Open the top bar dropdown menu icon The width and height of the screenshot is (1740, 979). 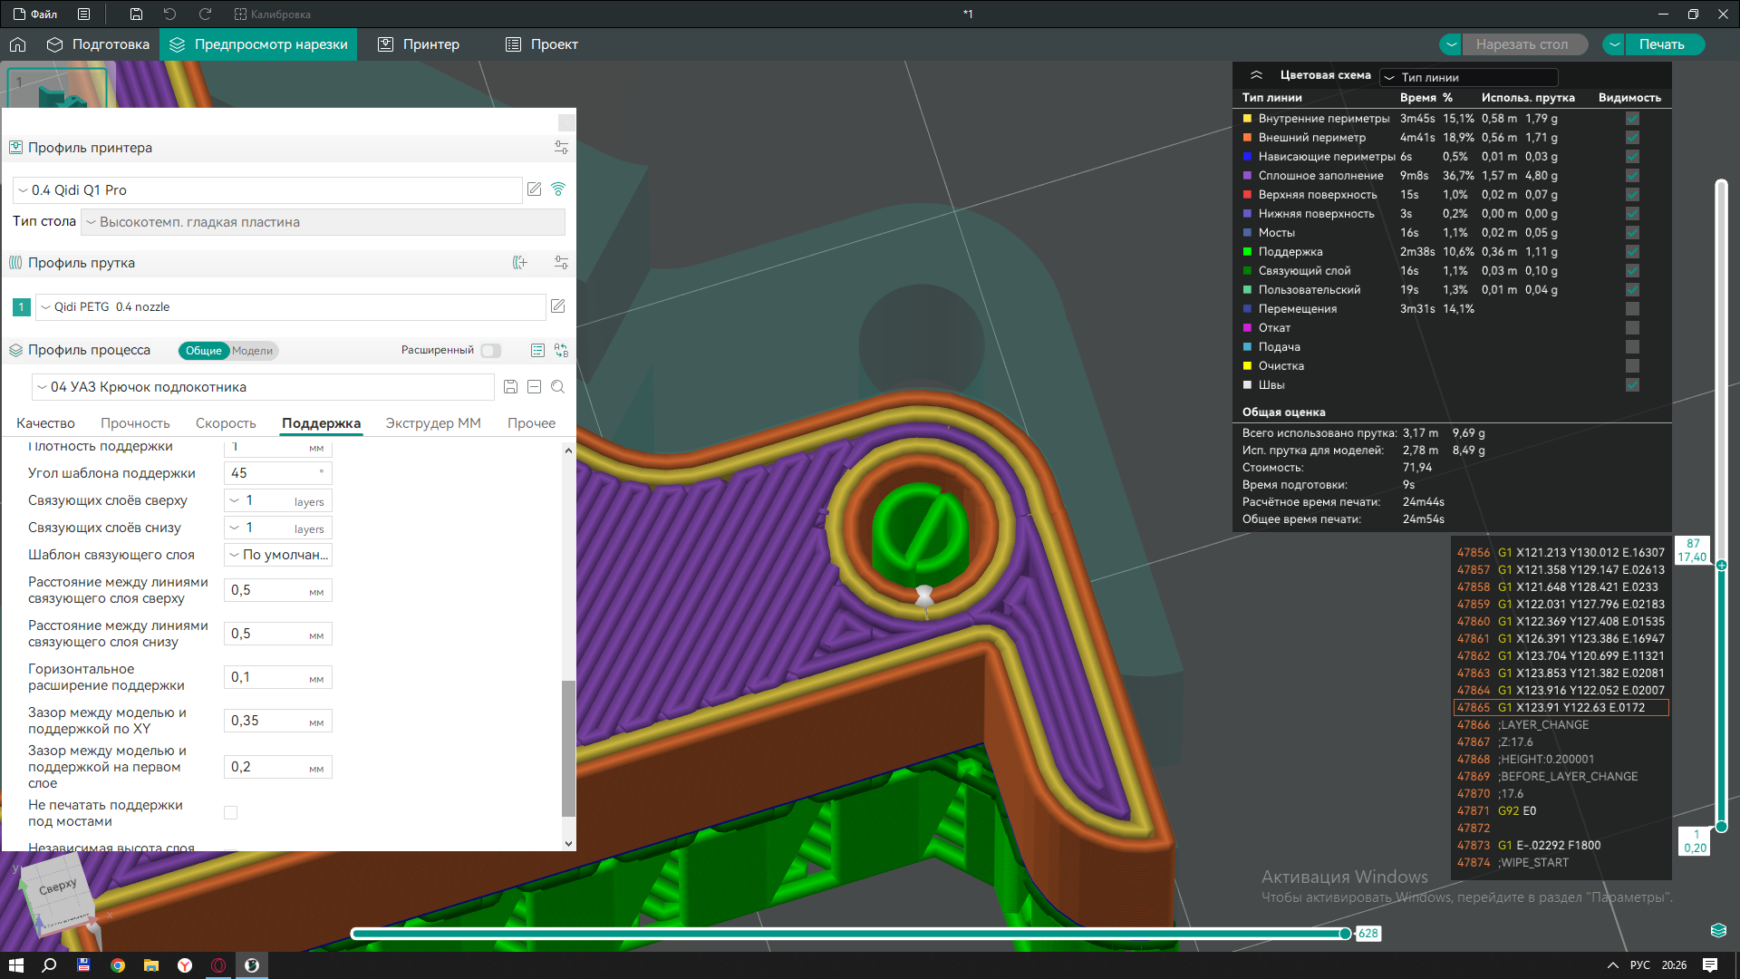(84, 15)
